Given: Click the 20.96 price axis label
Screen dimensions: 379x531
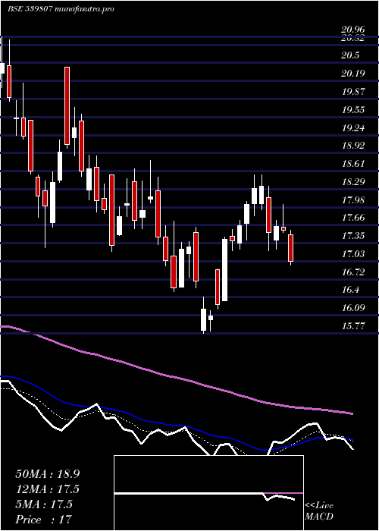Looking at the screenshot, I should (353, 31).
